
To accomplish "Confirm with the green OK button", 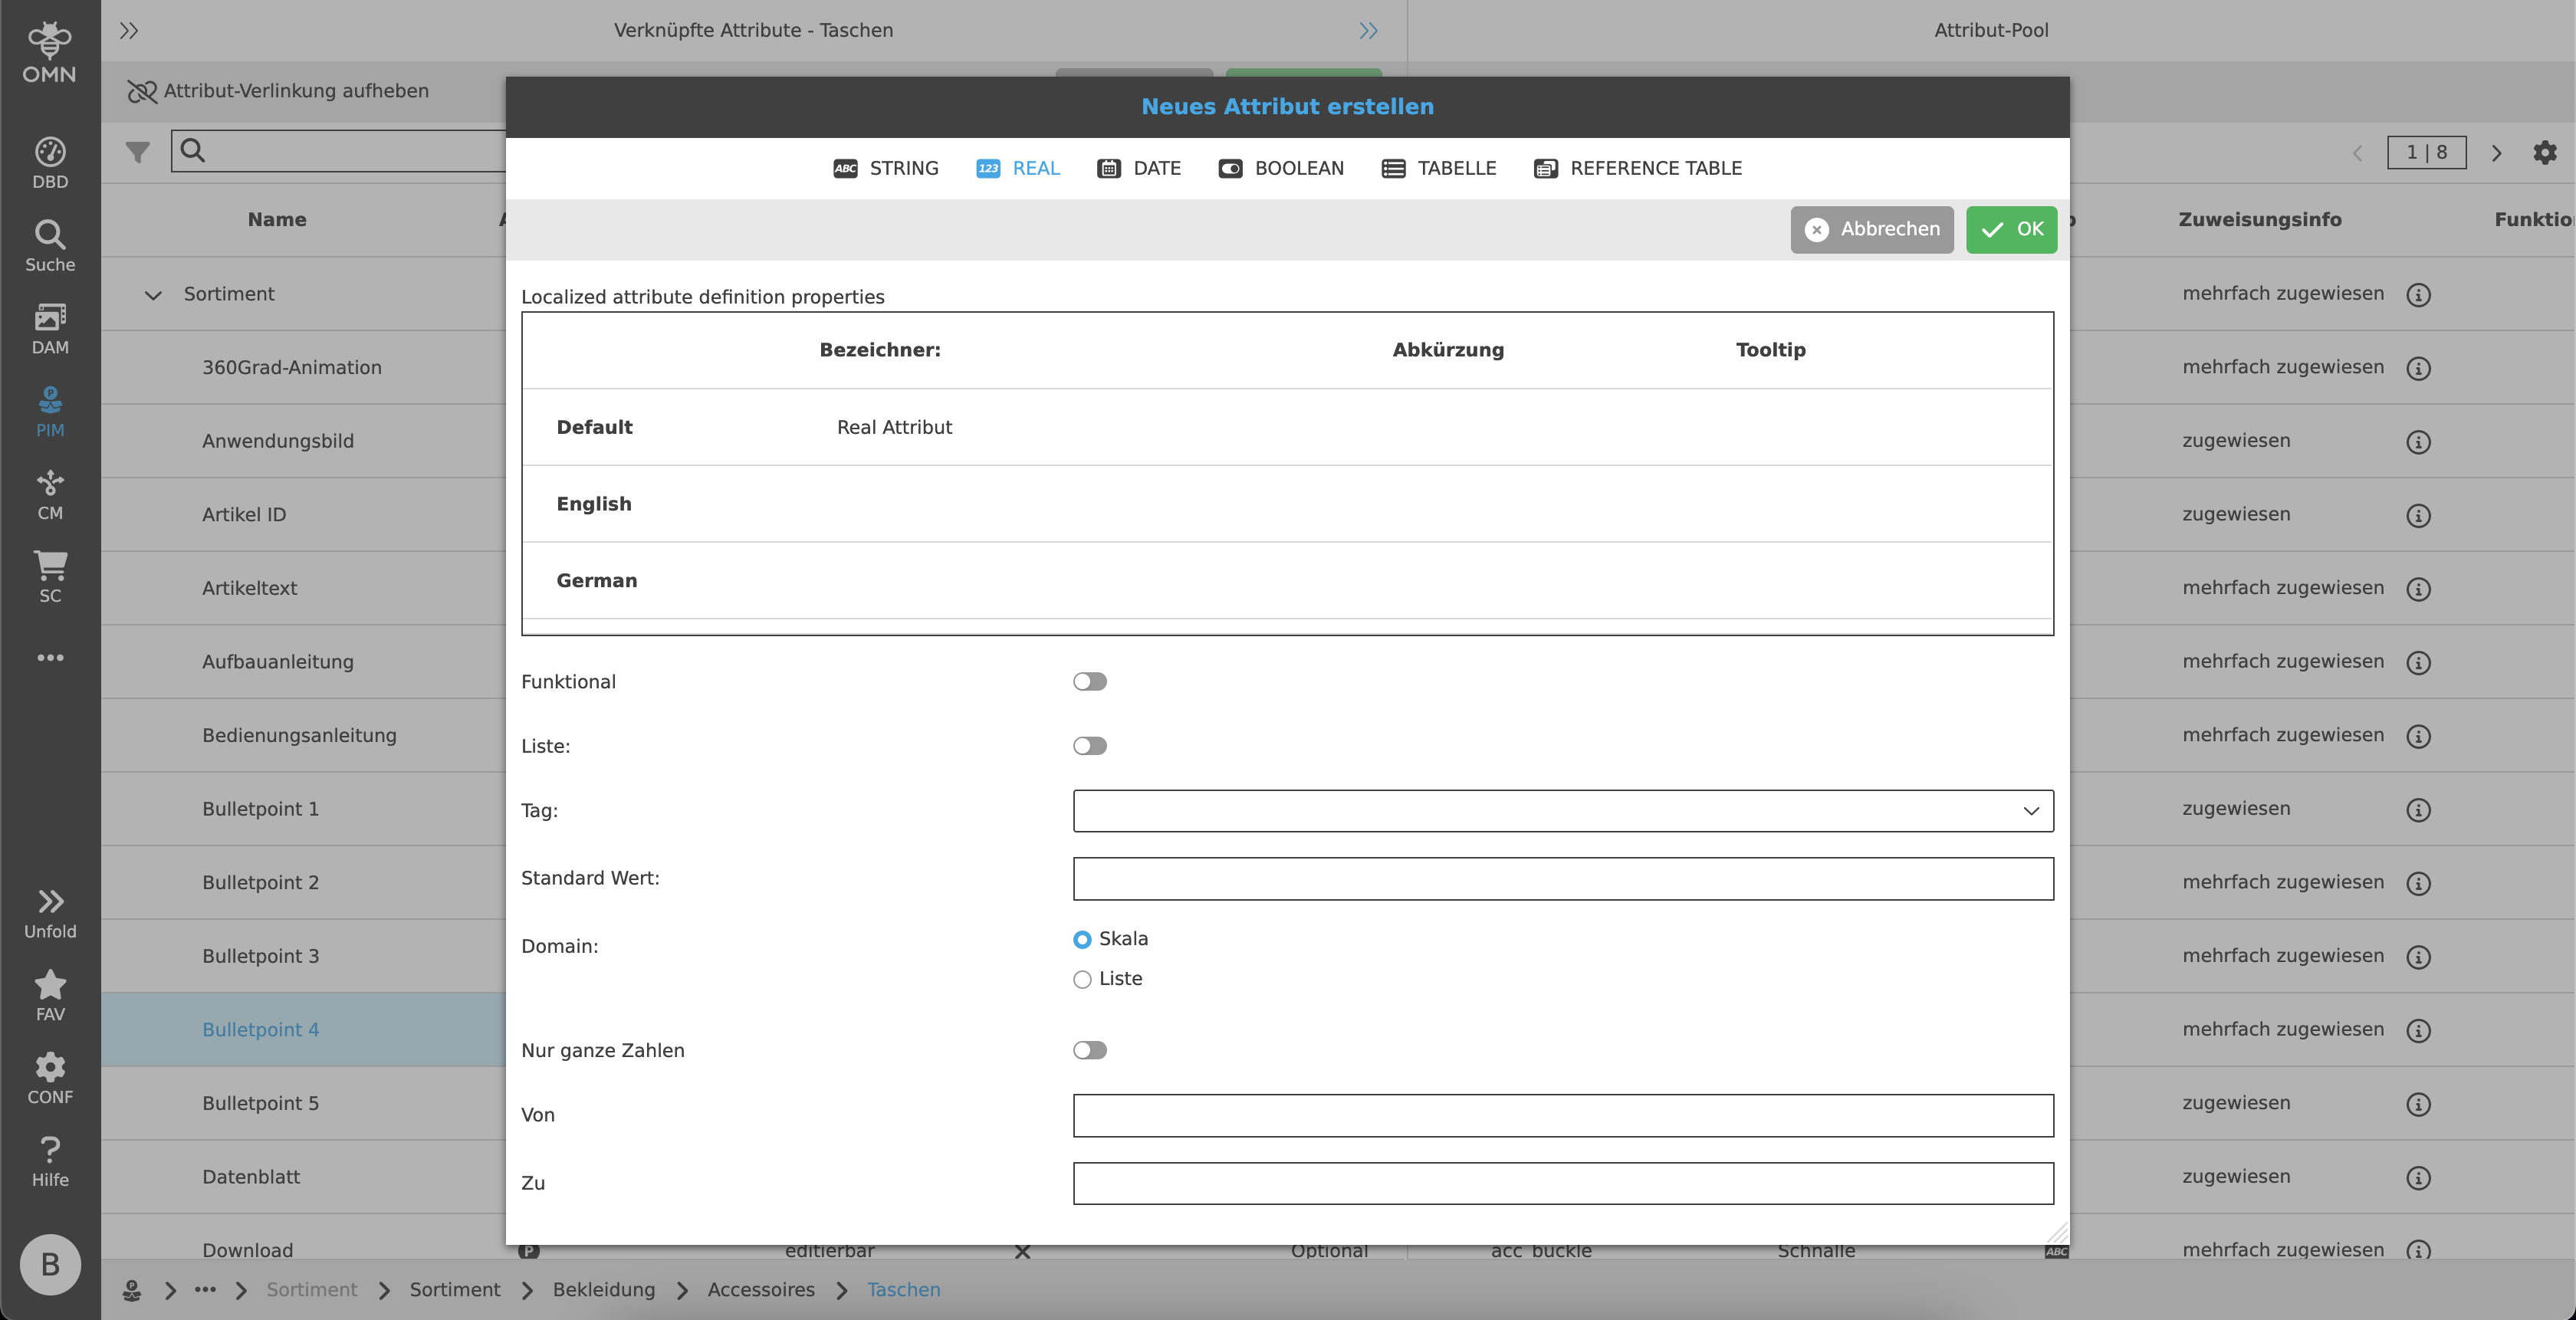I will click(2011, 230).
